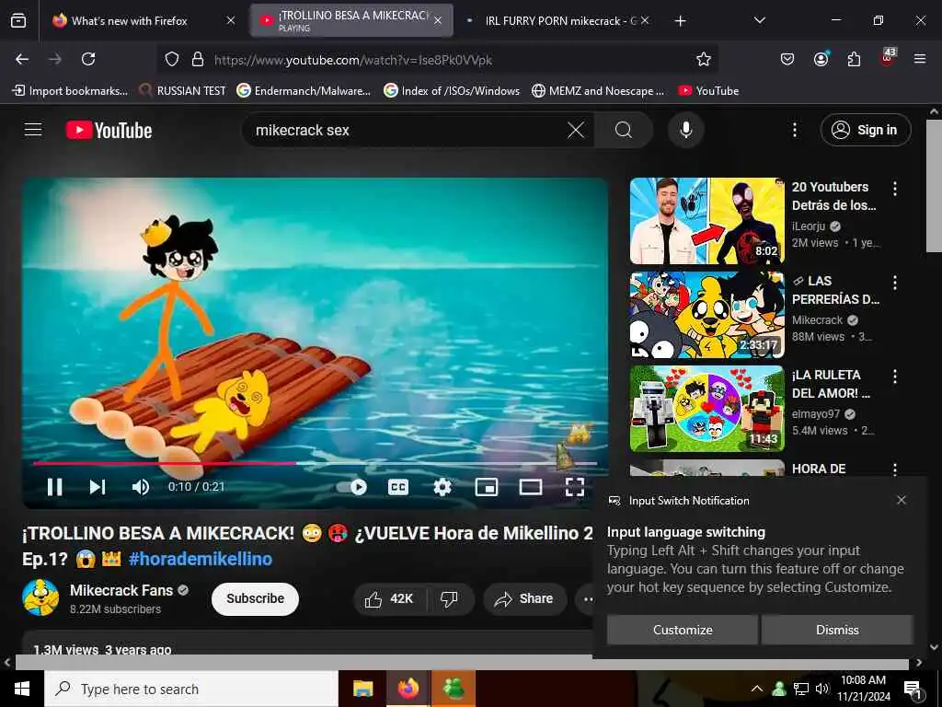Image resolution: width=942 pixels, height=707 pixels.
Task: Open the Mikecrack Fans channel avatar
Action: click(40, 597)
